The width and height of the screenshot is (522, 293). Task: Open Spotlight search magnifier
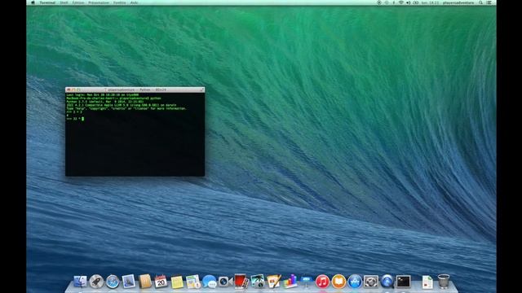coord(480,2)
